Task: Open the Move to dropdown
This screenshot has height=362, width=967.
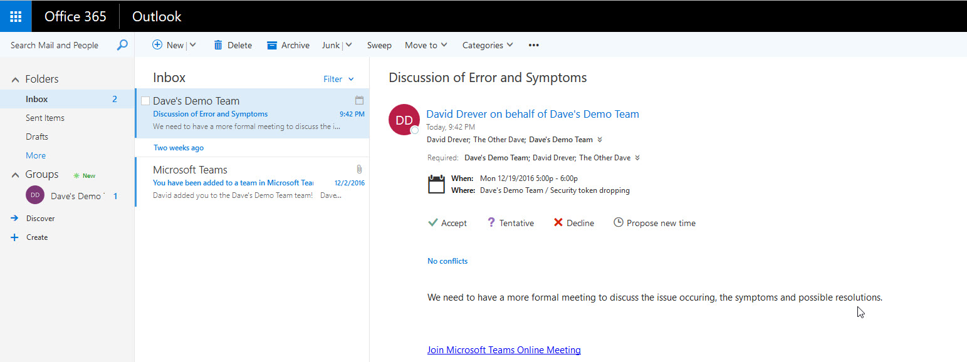Action: 426,45
